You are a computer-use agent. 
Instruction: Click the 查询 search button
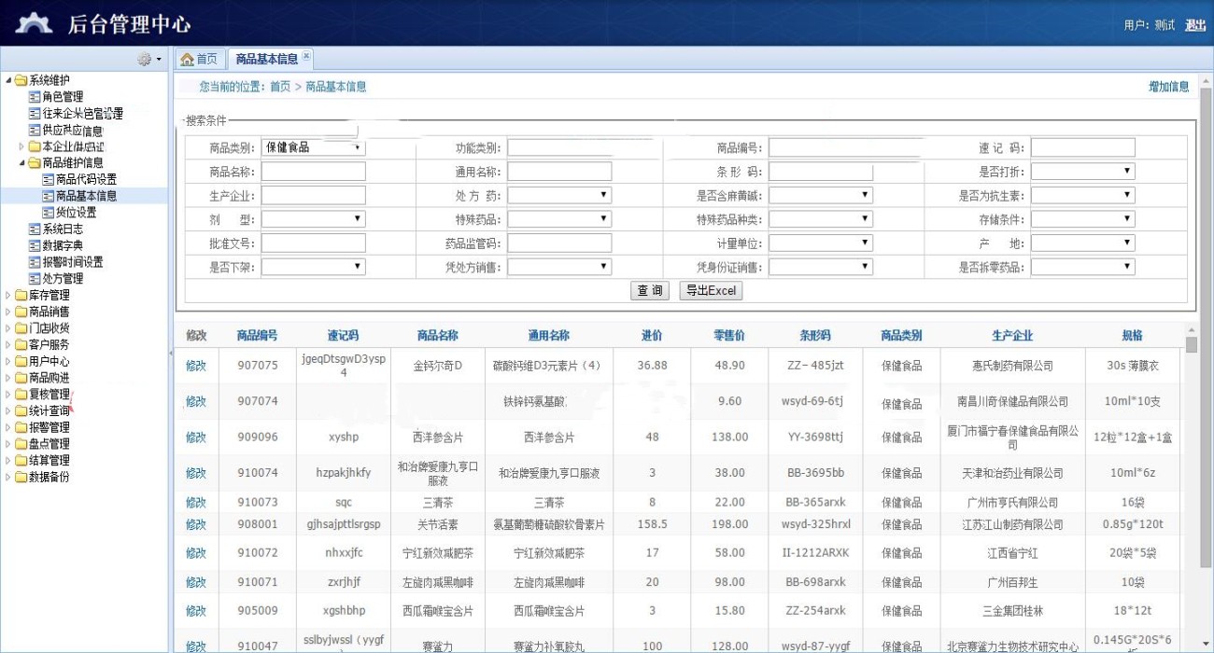(649, 290)
